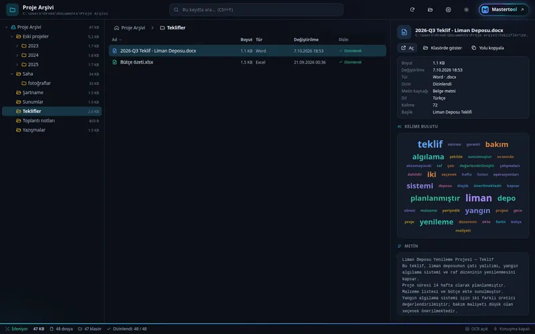Focus the 'Bu kayıtta ara' search field
The width and height of the screenshot is (535, 334).
coord(256,9)
